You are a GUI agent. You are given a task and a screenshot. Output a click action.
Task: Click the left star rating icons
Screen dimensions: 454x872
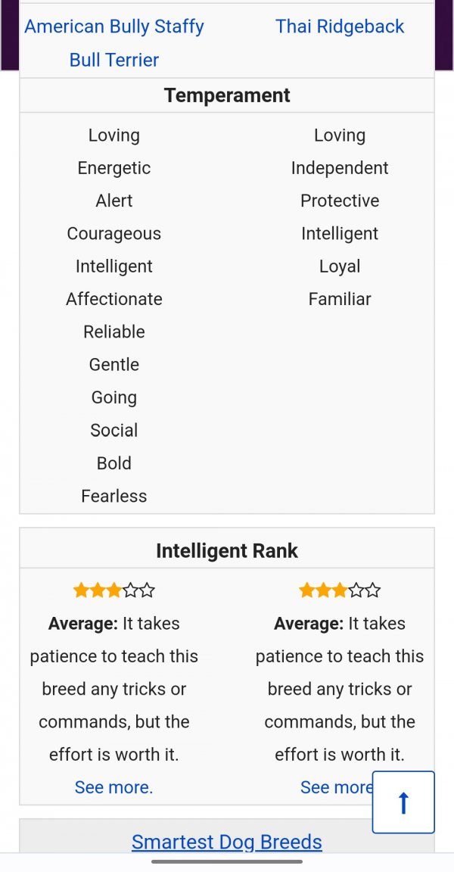tap(114, 590)
